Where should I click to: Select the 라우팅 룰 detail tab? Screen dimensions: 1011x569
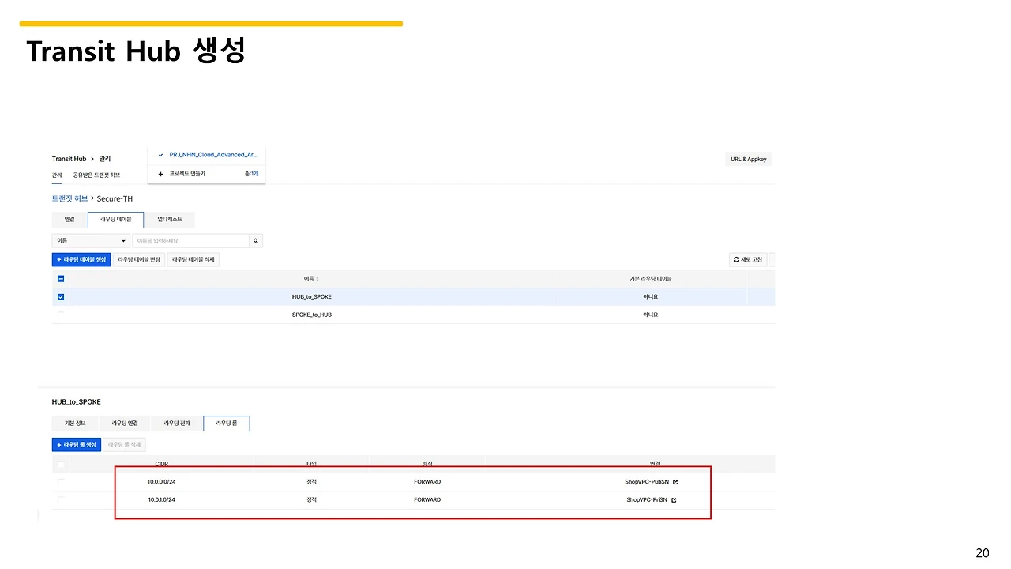click(x=227, y=424)
